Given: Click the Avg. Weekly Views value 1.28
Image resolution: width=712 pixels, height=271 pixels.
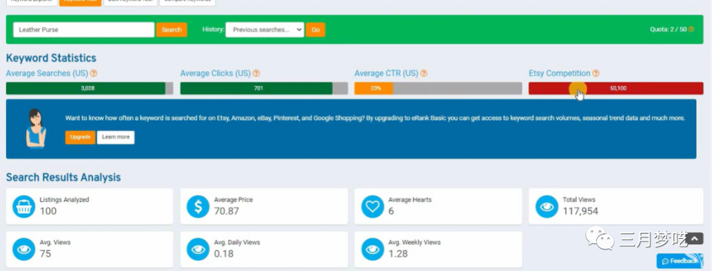Looking at the screenshot, I should pyautogui.click(x=398, y=254).
